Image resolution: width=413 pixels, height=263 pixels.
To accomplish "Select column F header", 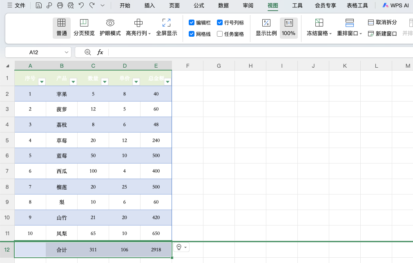I will coord(188,66).
